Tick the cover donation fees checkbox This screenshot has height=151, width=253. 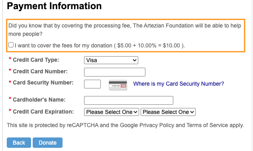tap(11, 45)
